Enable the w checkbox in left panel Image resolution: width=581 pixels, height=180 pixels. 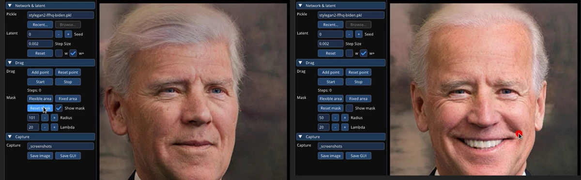pos(59,53)
